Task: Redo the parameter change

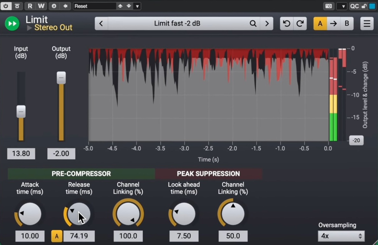Action: click(300, 24)
